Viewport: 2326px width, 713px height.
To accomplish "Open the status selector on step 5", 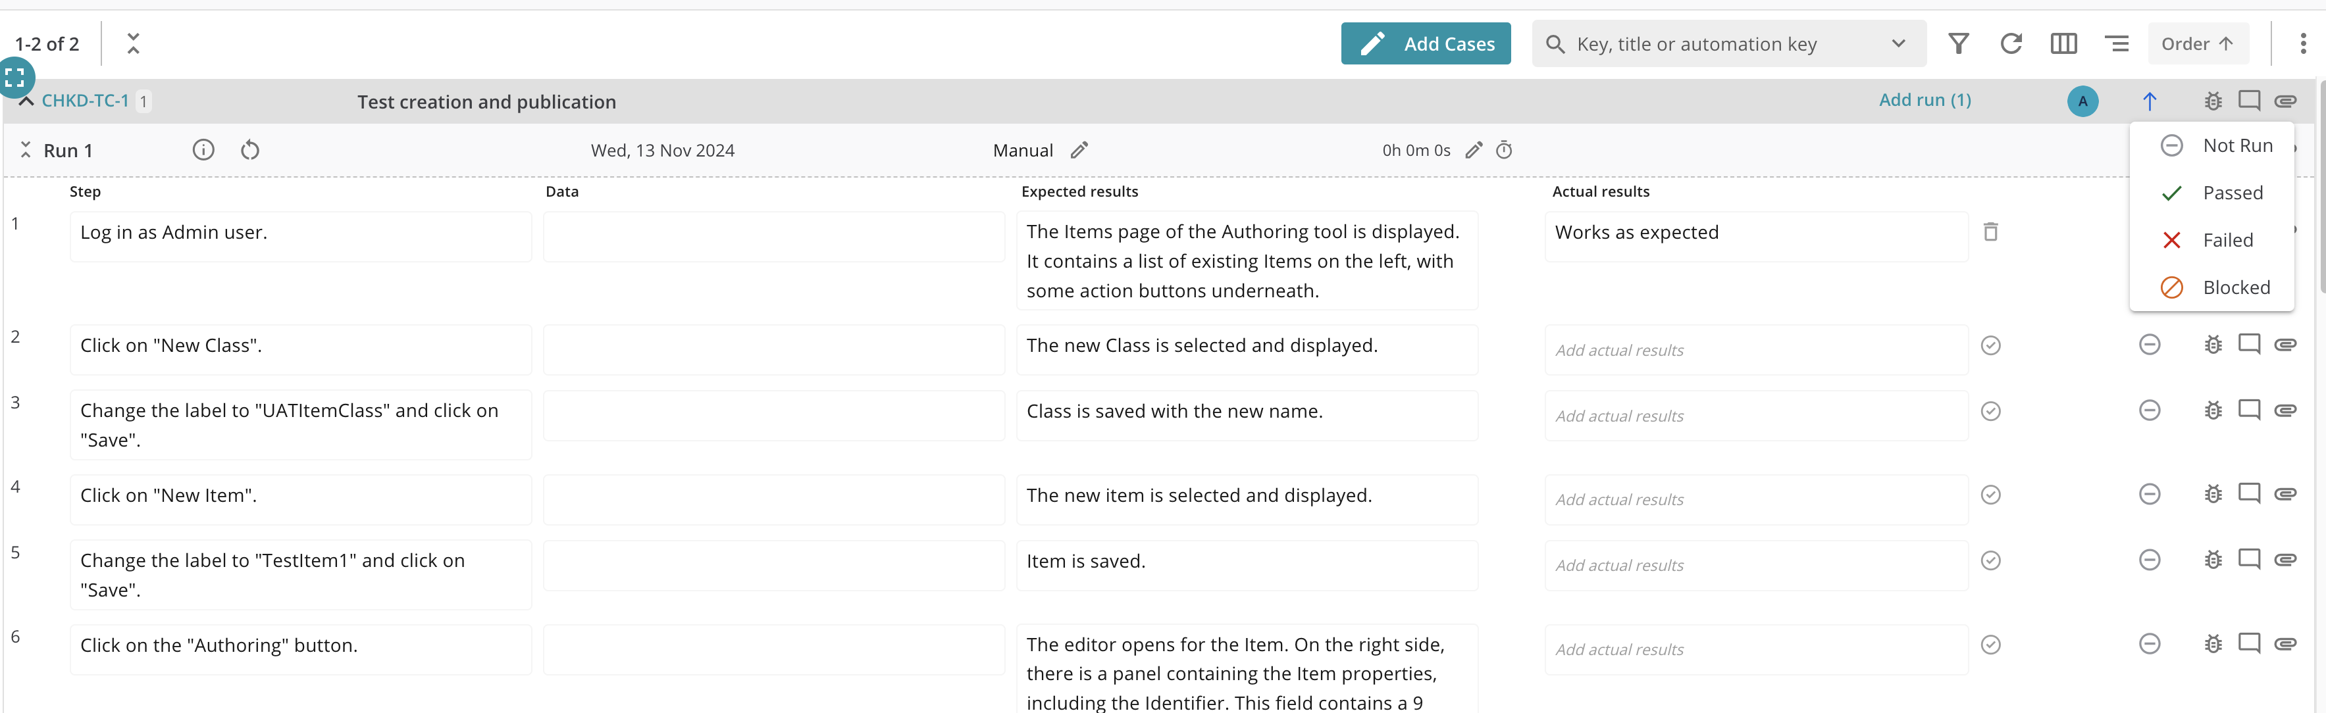I will 2149,560.
